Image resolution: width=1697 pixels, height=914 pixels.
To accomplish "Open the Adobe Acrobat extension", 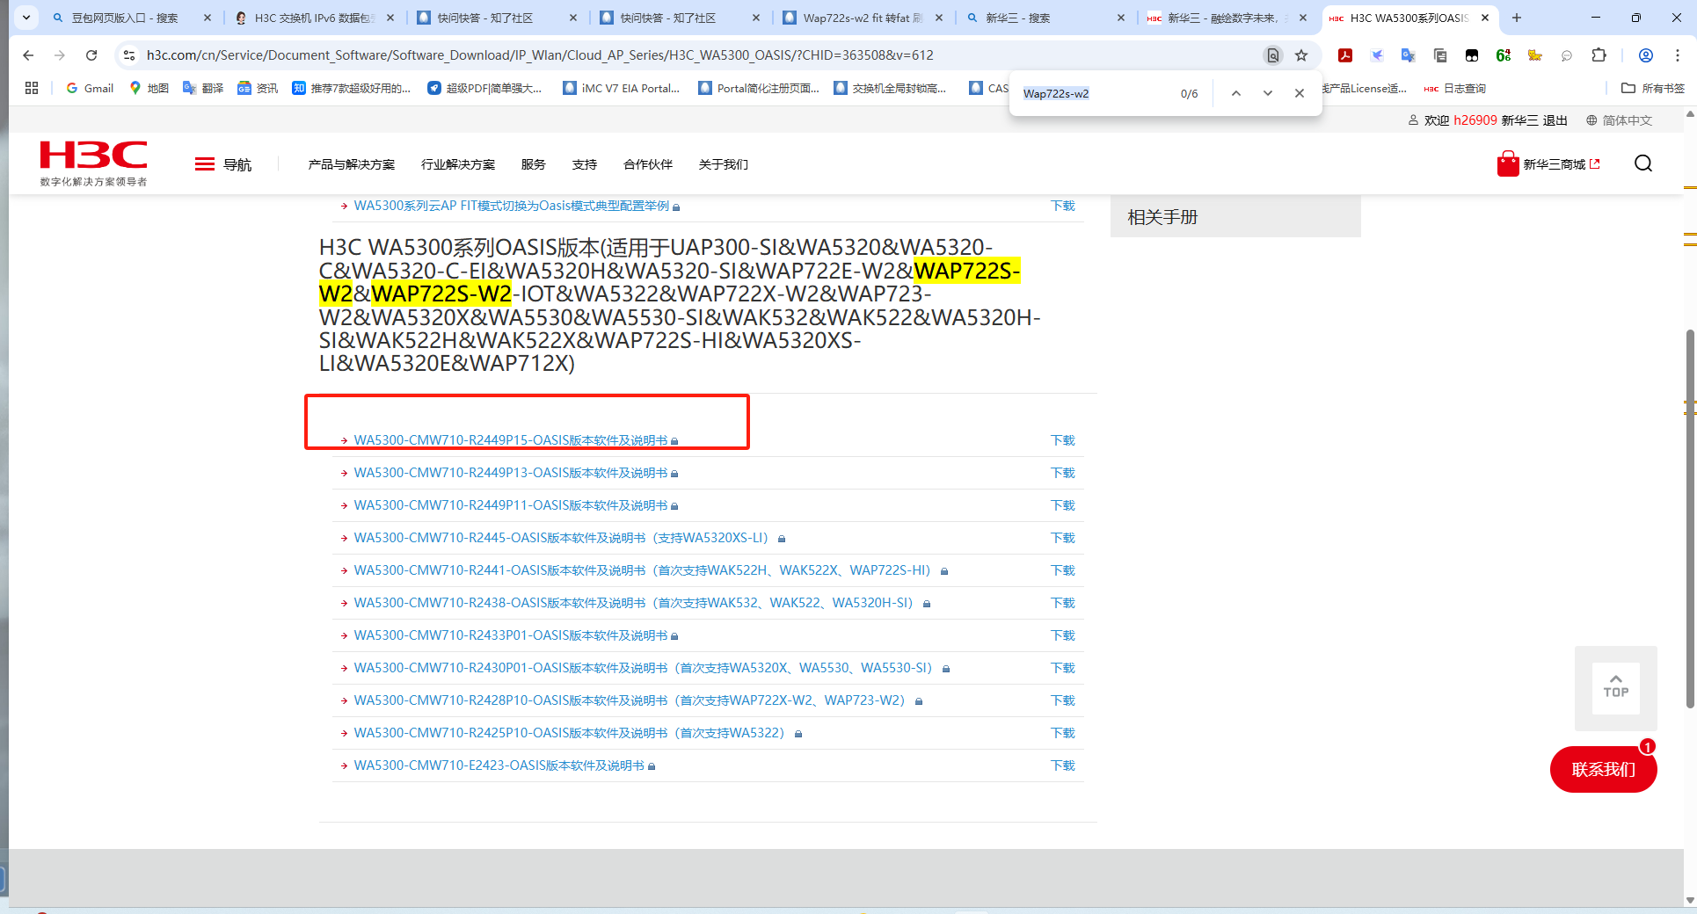I will tap(1345, 55).
